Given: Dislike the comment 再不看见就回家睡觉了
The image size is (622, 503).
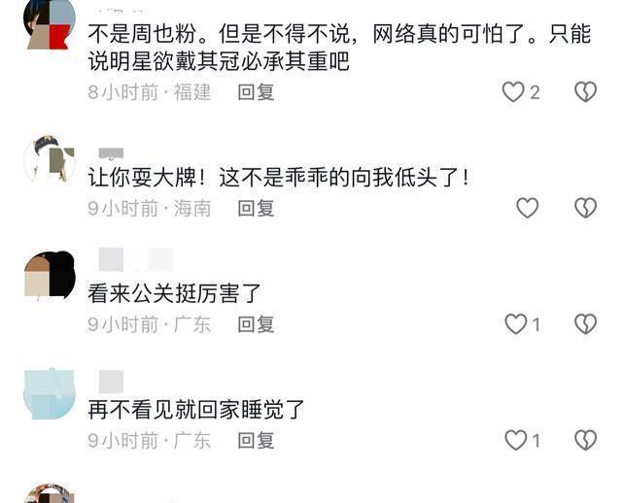Looking at the screenshot, I should (585, 440).
